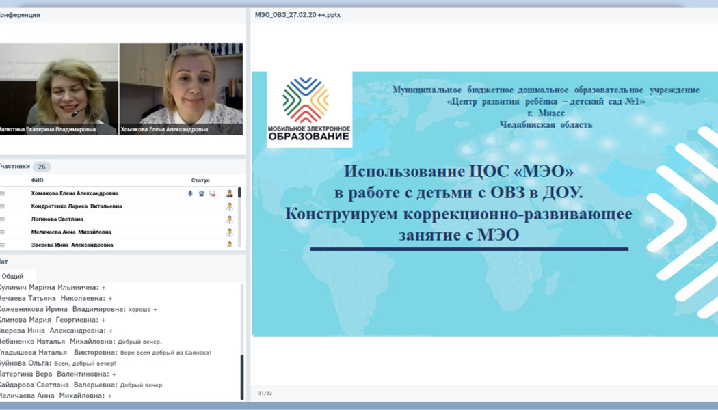This screenshot has width=718, height=410.
Task: Select participant Меличаева Анна Михайловна in list
Action: (71, 232)
